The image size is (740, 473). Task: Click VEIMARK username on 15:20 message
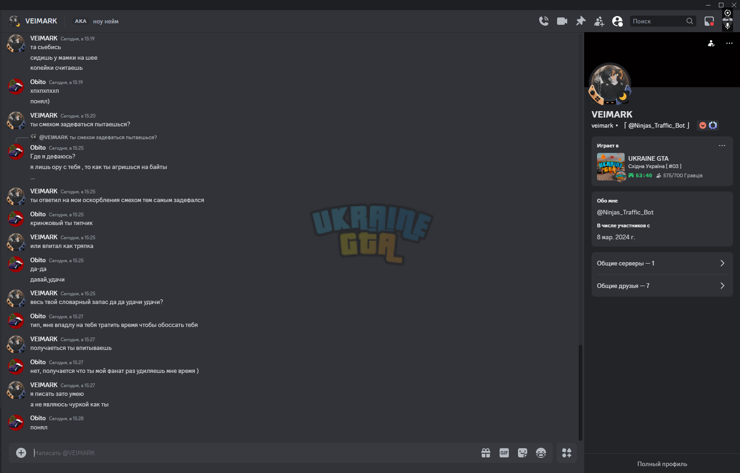[x=44, y=115]
